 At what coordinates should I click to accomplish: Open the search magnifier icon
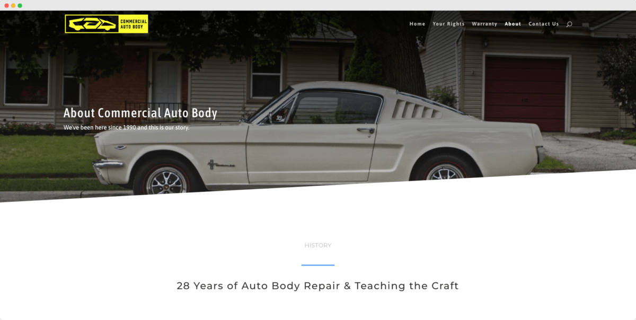569,24
